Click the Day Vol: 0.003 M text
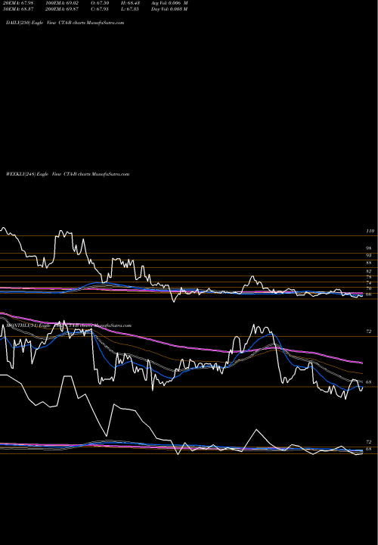This screenshot has width=378, height=545. click(x=169, y=9)
